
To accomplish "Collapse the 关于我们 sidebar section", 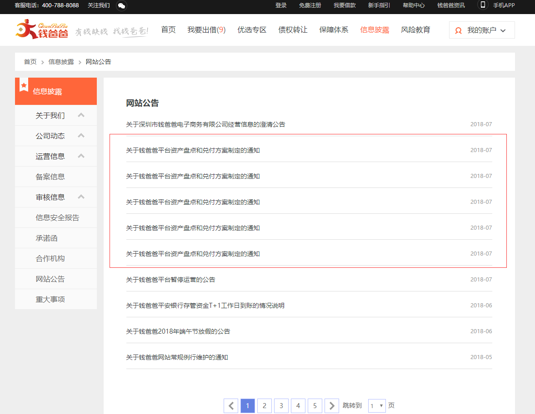I will 81,115.
